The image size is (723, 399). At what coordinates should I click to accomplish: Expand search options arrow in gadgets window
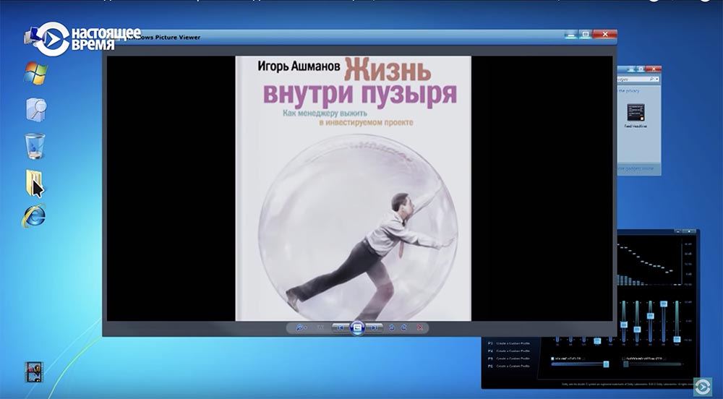pyautogui.click(x=657, y=80)
